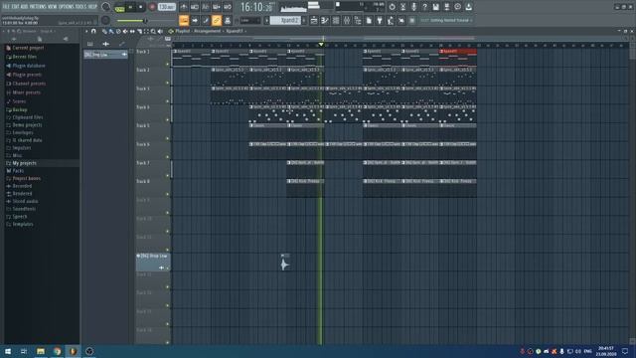Expand the Current project browser folder
636x358 pixels.
pyautogui.click(x=28, y=48)
